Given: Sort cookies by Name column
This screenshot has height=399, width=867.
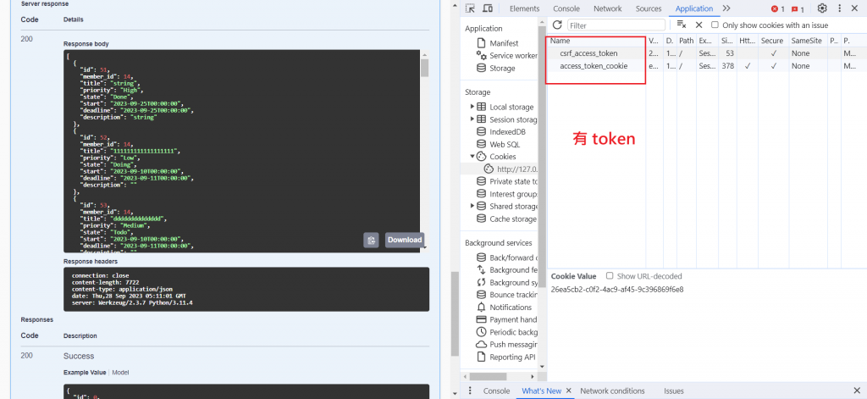Looking at the screenshot, I should coord(596,41).
